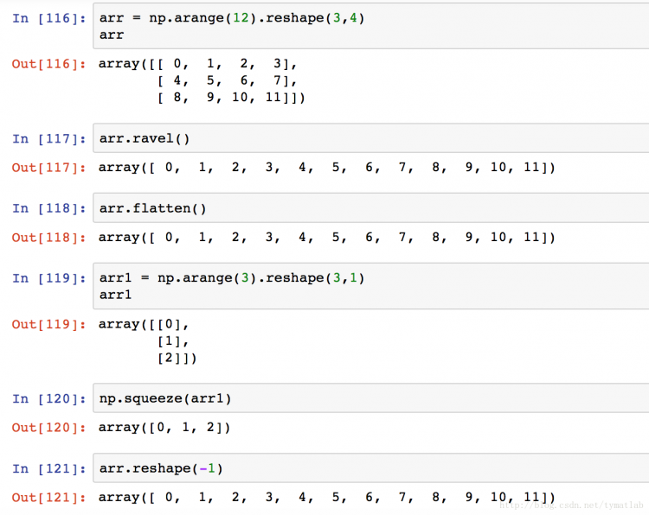This screenshot has height=515, width=649.
Task: Click the In [116] prompt label
Action: pos(48,19)
